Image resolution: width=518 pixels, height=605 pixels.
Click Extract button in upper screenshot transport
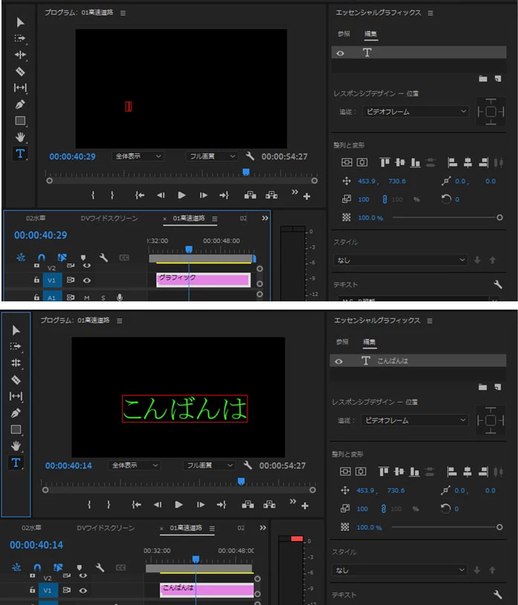pyautogui.click(x=271, y=195)
